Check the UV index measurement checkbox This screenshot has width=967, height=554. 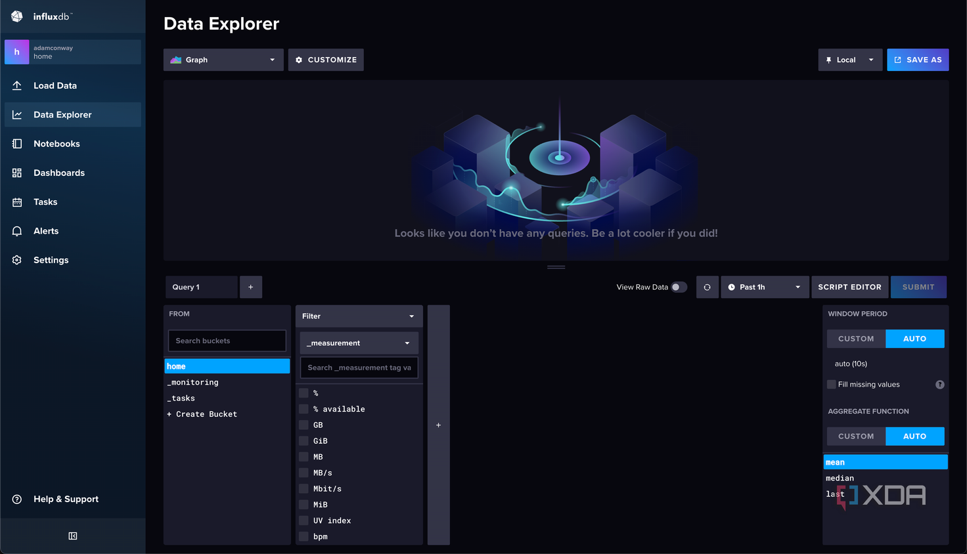(304, 521)
